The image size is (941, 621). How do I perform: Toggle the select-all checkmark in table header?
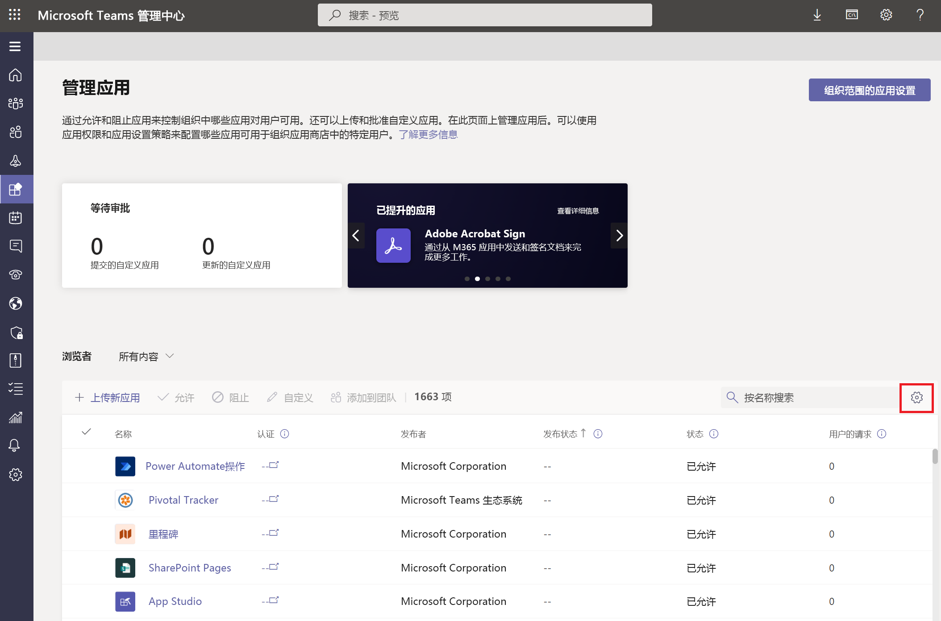click(x=87, y=432)
